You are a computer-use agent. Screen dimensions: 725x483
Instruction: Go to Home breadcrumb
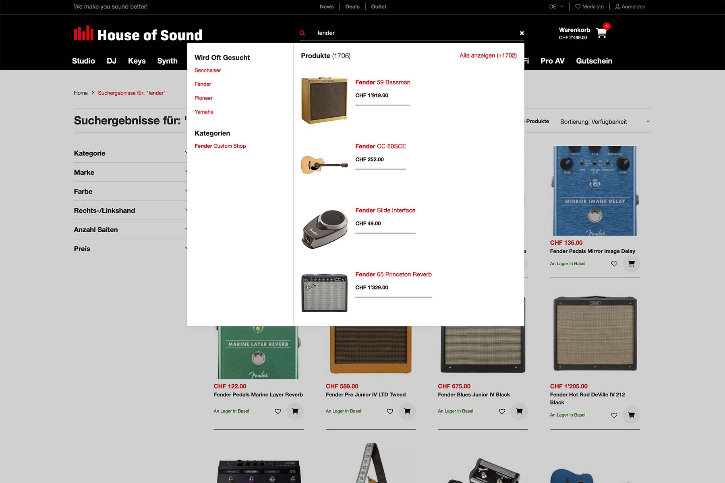click(x=81, y=93)
